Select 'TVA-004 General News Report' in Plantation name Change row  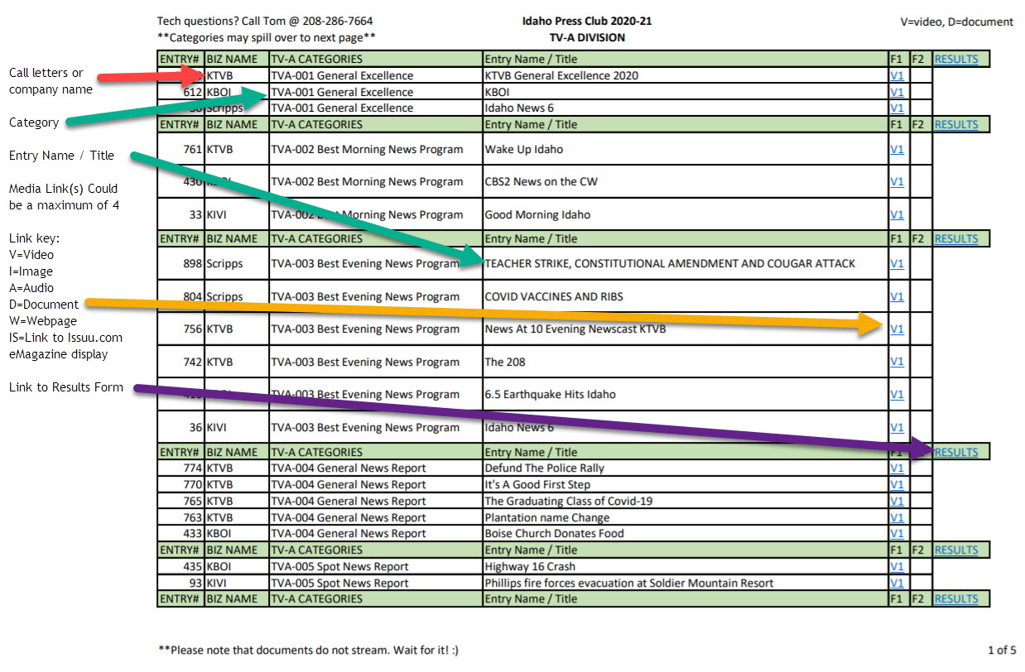349,517
